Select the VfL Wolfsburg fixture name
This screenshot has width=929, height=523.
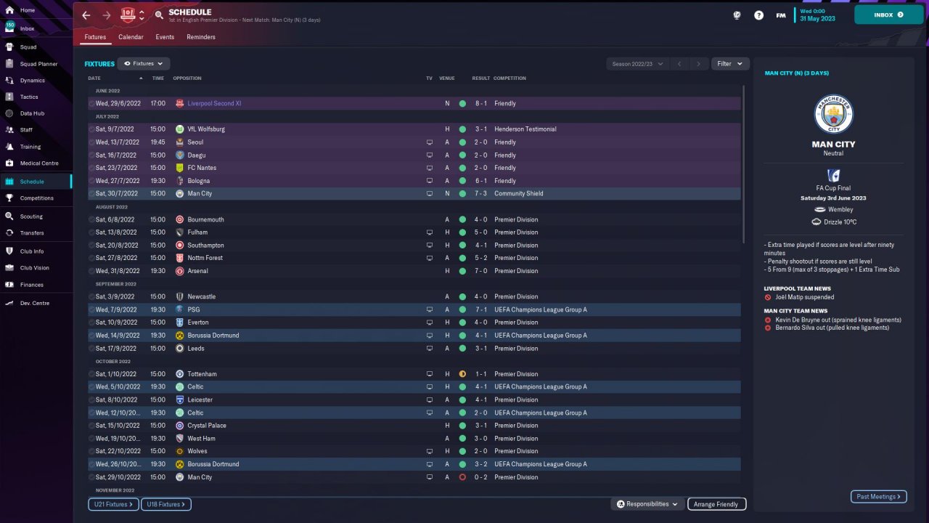coord(206,129)
